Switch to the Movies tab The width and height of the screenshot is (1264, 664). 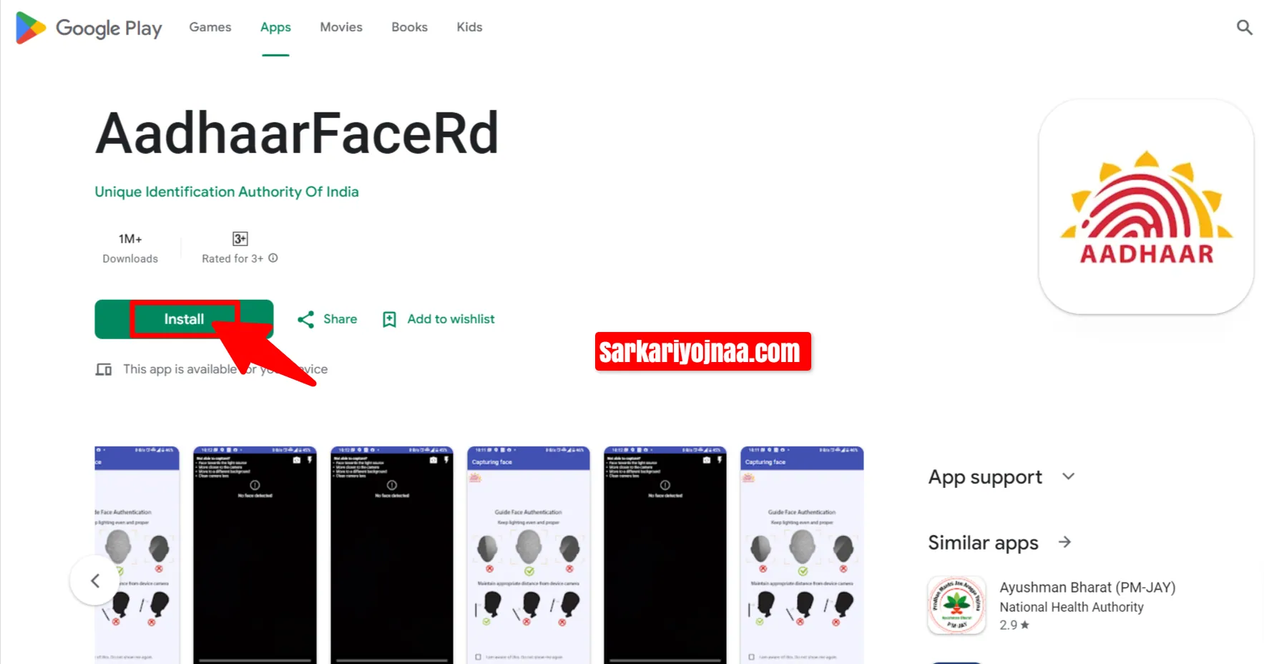[341, 27]
